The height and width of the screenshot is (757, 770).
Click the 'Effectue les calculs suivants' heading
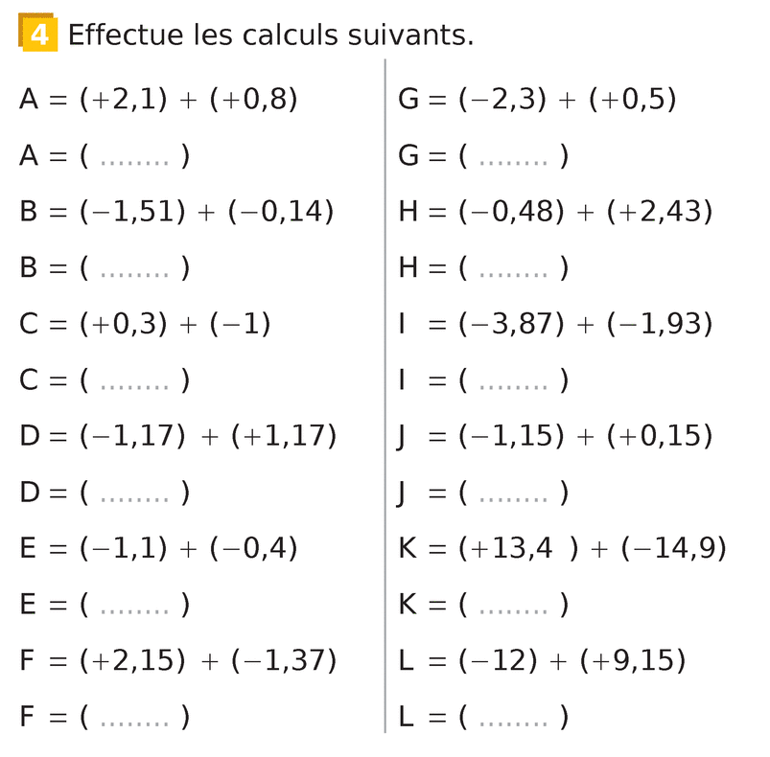tap(270, 36)
